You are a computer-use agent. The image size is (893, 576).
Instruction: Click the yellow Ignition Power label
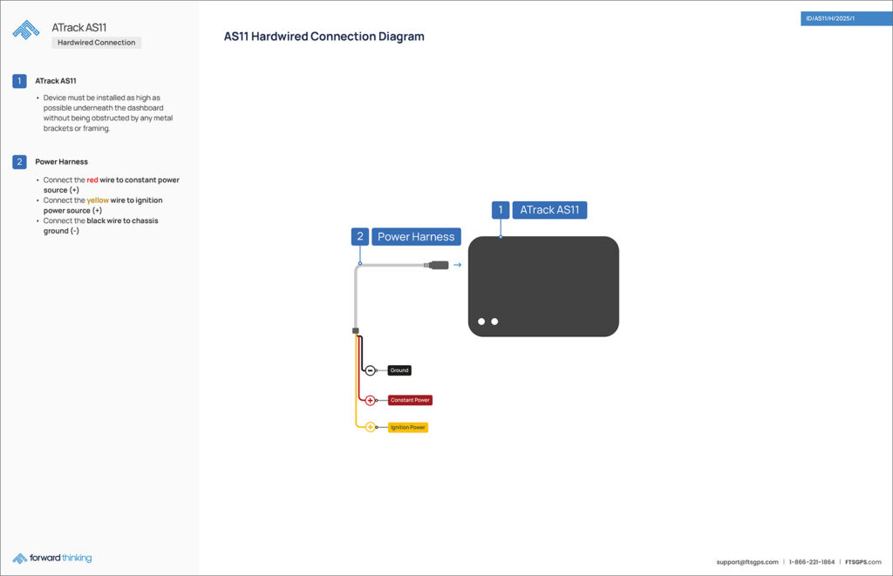click(408, 427)
